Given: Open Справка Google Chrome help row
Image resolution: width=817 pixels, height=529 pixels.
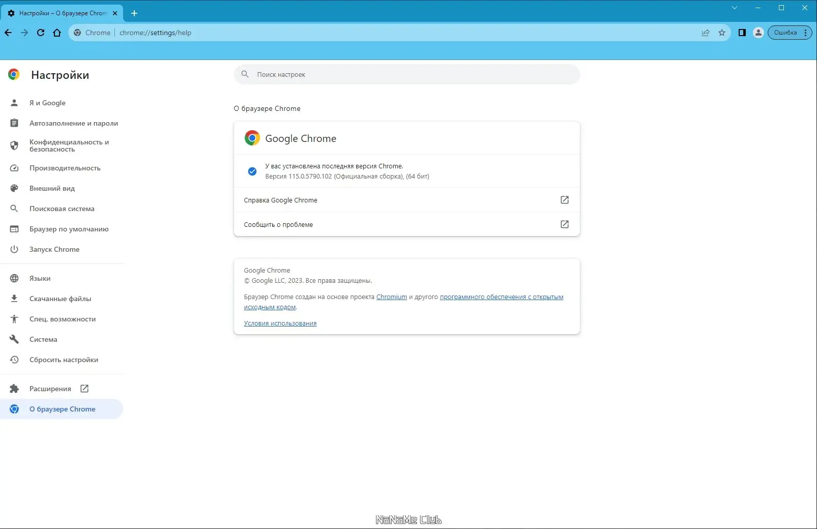Looking at the screenshot, I should pyautogui.click(x=407, y=200).
